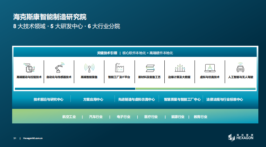Open the HexagonMI.com.cn footer link
The width and height of the screenshot is (266, 147).
[x=33, y=138]
